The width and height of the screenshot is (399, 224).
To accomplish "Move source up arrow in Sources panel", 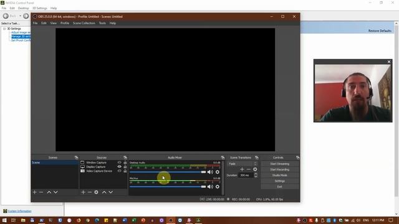I will [x=104, y=192].
